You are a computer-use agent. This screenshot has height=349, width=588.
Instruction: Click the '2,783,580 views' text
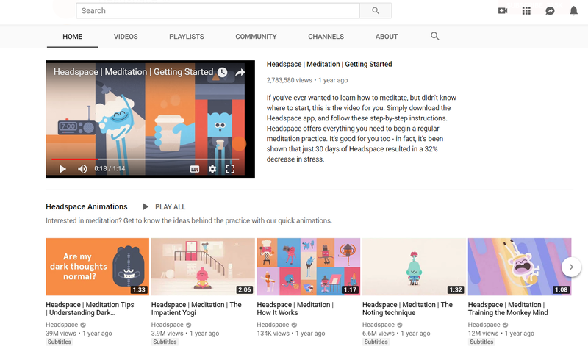click(x=289, y=80)
